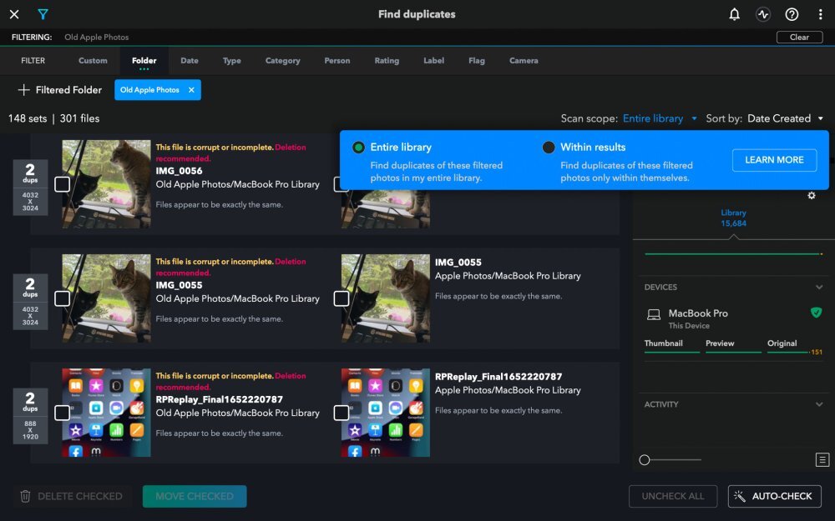Switch to the Person filter tab
Image resolution: width=835 pixels, height=521 pixels.
point(337,61)
